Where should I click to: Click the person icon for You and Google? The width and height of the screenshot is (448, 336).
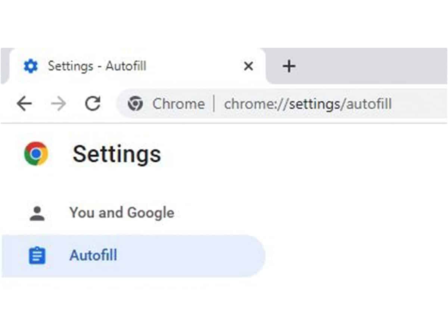click(37, 213)
